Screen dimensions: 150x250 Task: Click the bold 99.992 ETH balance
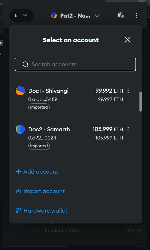point(109,91)
